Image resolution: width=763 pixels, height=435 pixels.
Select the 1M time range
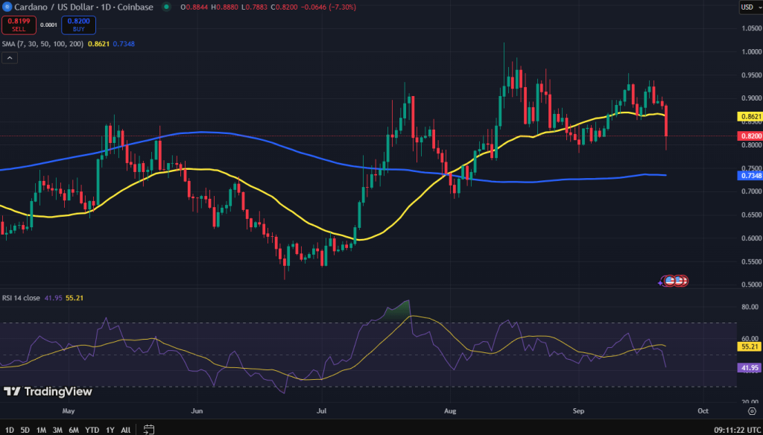click(x=42, y=430)
